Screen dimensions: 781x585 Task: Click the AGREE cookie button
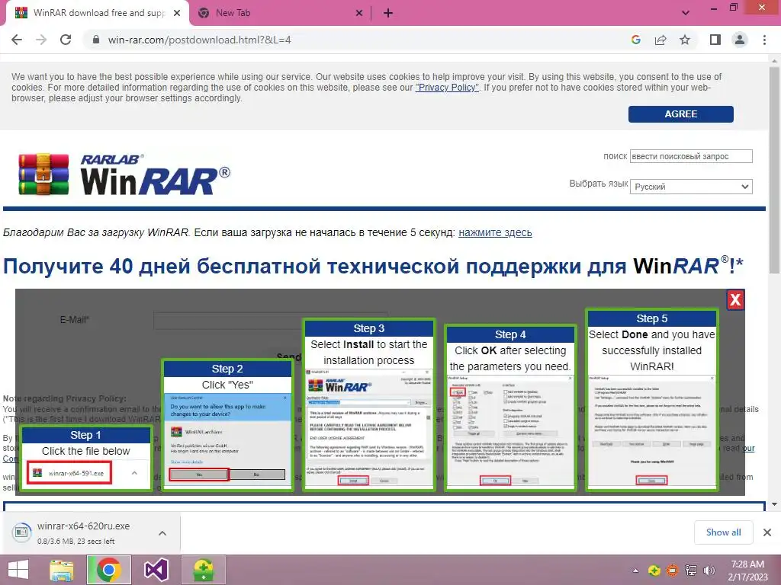click(680, 114)
